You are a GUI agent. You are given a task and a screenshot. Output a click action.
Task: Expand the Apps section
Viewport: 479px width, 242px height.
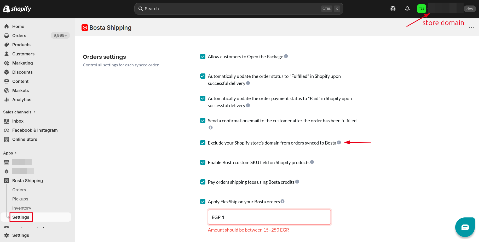pyautogui.click(x=10, y=153)
